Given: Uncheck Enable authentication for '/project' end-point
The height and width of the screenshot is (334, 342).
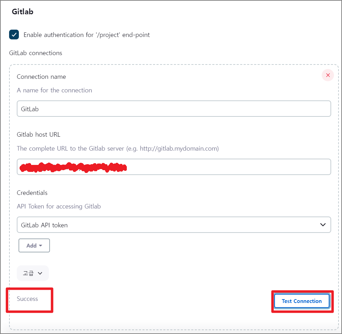Looking at the screenshot, I should click(x=14, y=35).
